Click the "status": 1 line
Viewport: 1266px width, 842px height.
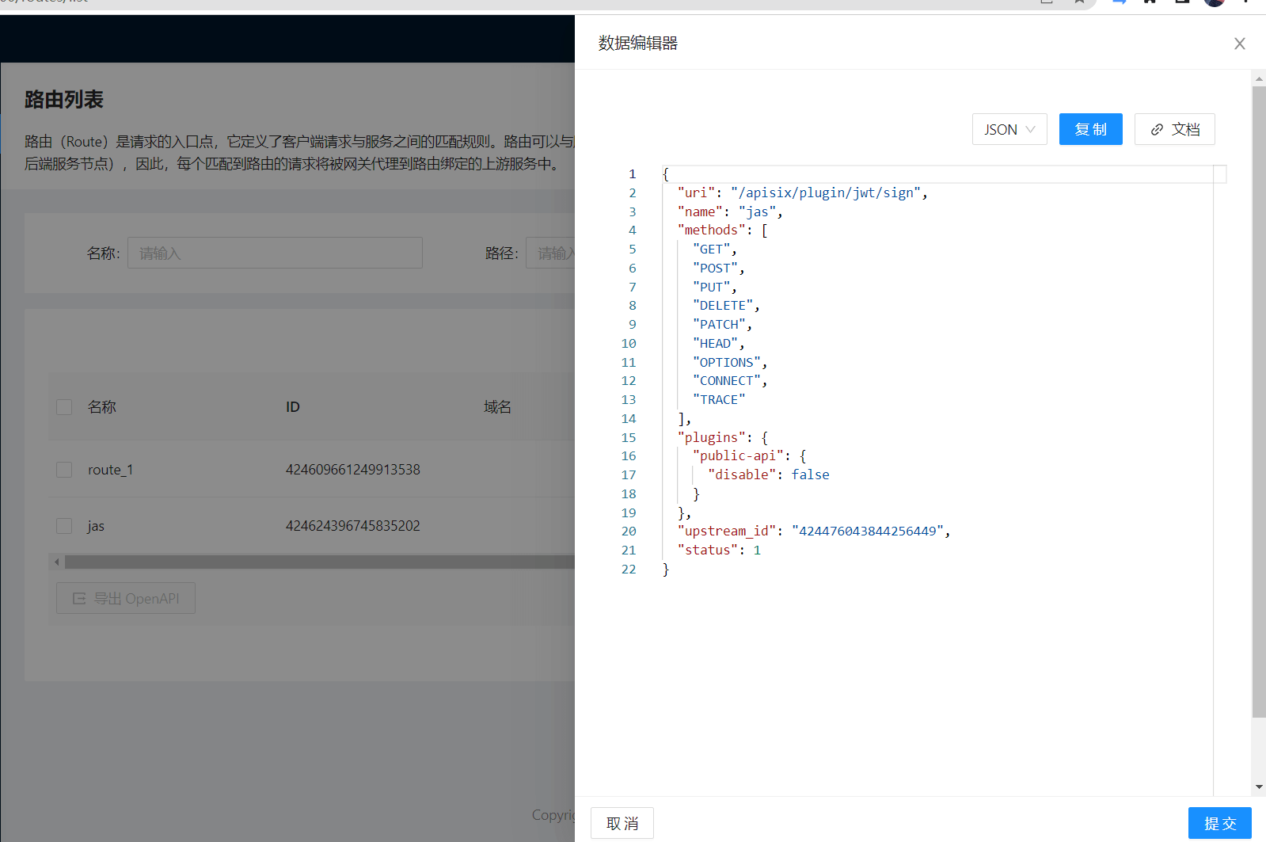click(x=719, y=551)
